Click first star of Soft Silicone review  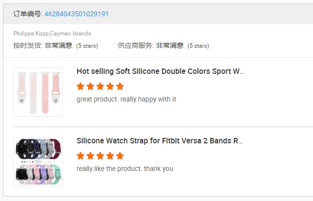coord(80,87)
